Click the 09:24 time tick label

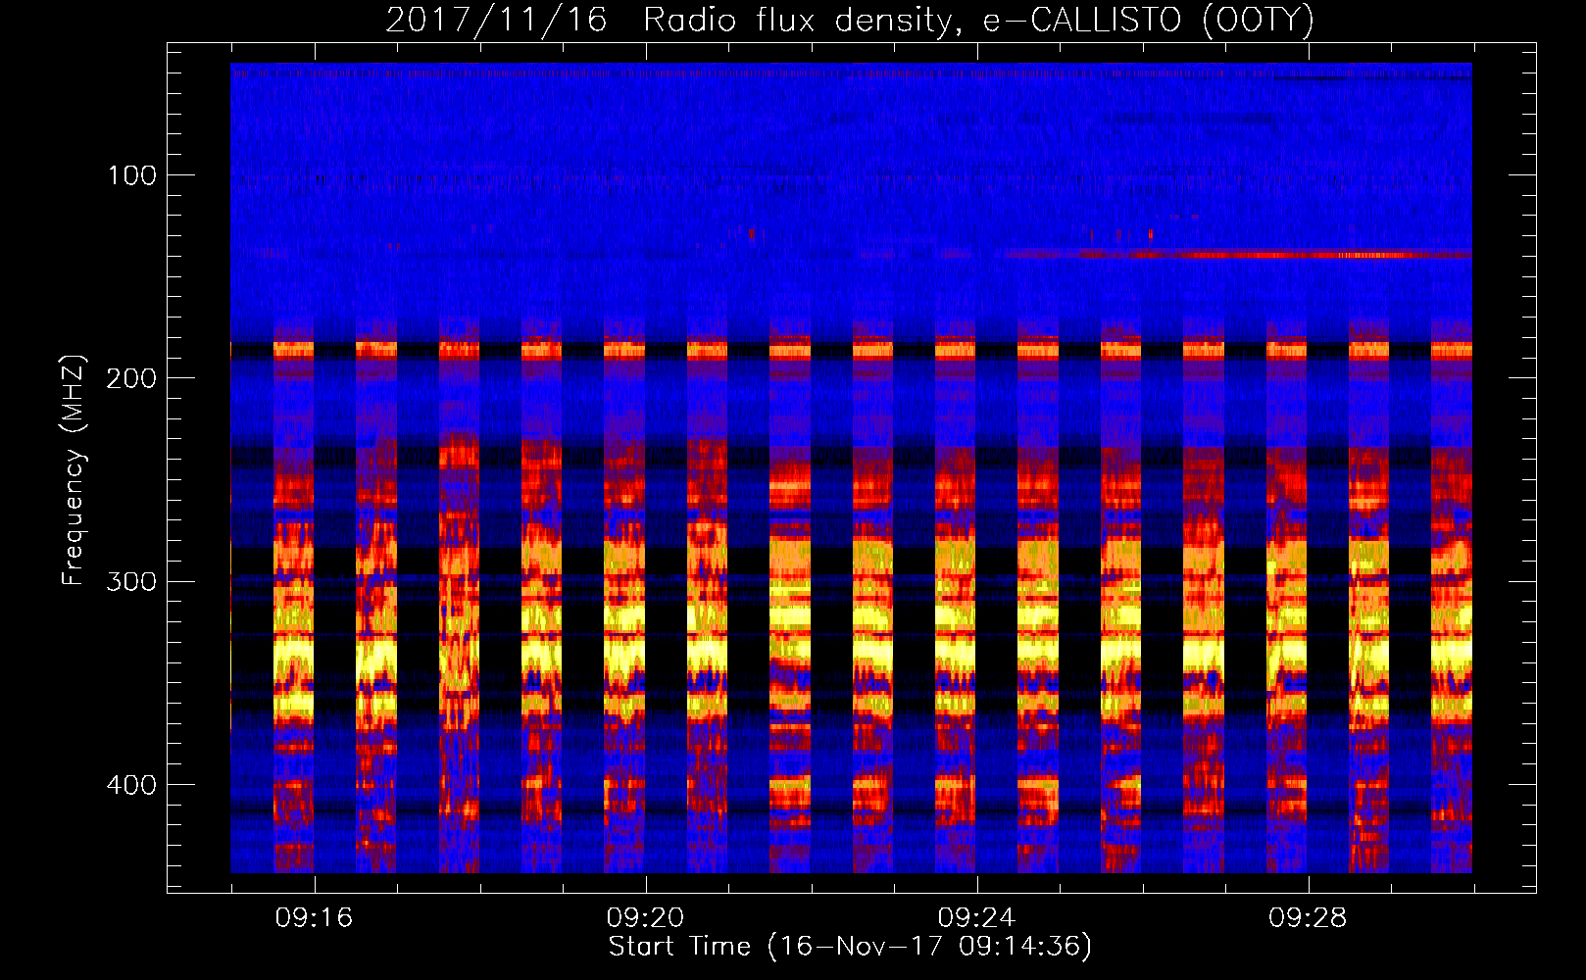[x=976, y=917]
